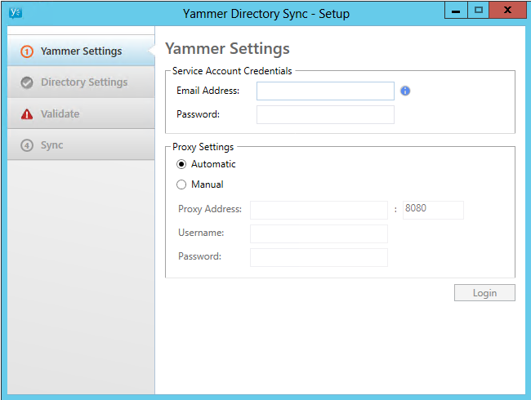This screenshot has width=531, height=400.
Task: Select the Automatic proxy radio button
Action: point(181,164)
